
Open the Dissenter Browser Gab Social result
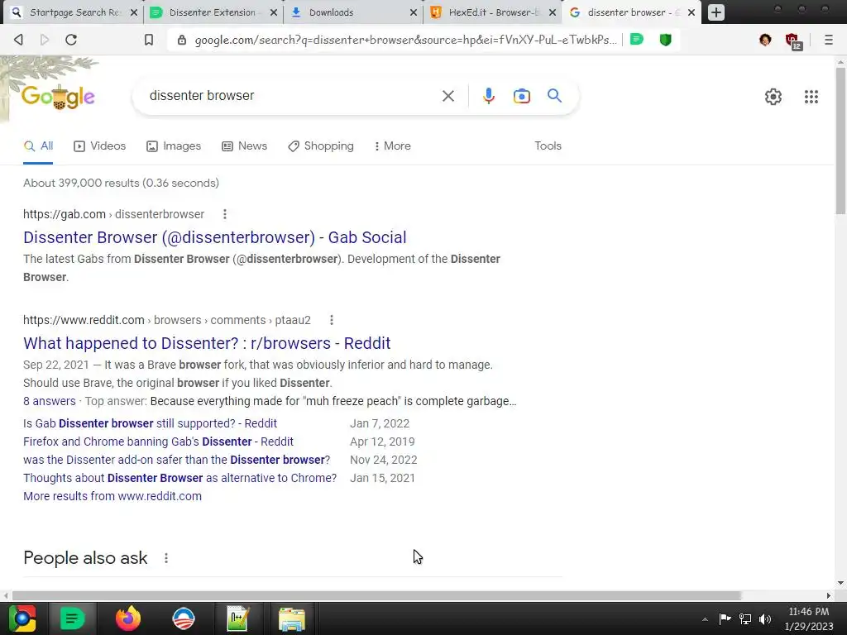point(214,237)
